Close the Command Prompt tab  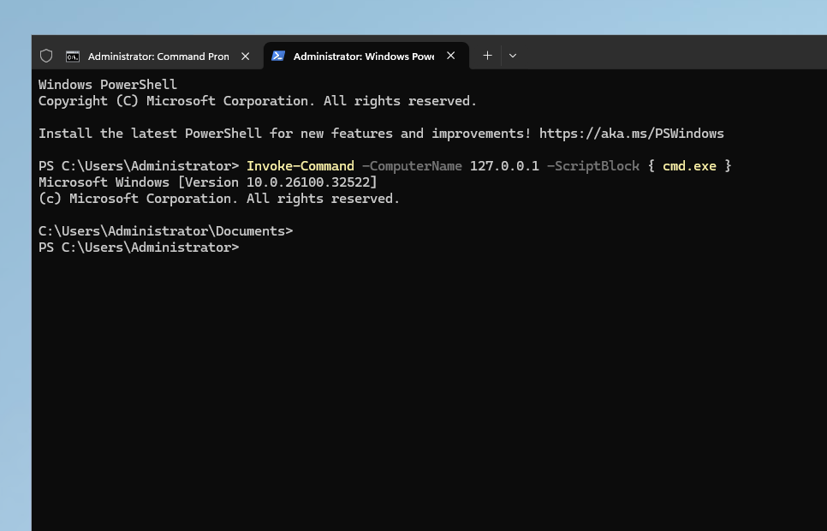tap(245, 56)
